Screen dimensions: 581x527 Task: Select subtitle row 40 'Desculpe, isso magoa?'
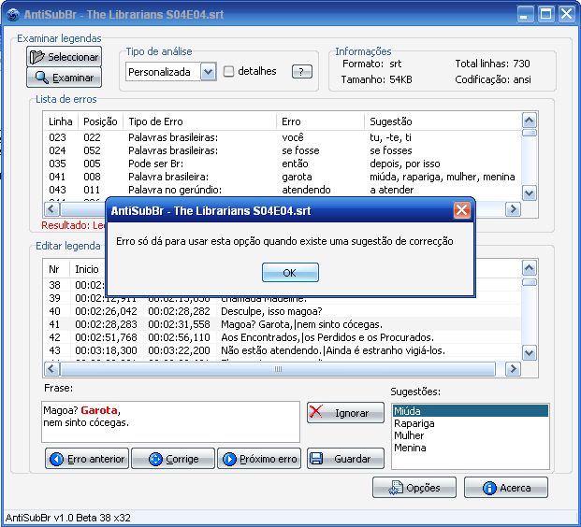[282, 311]
